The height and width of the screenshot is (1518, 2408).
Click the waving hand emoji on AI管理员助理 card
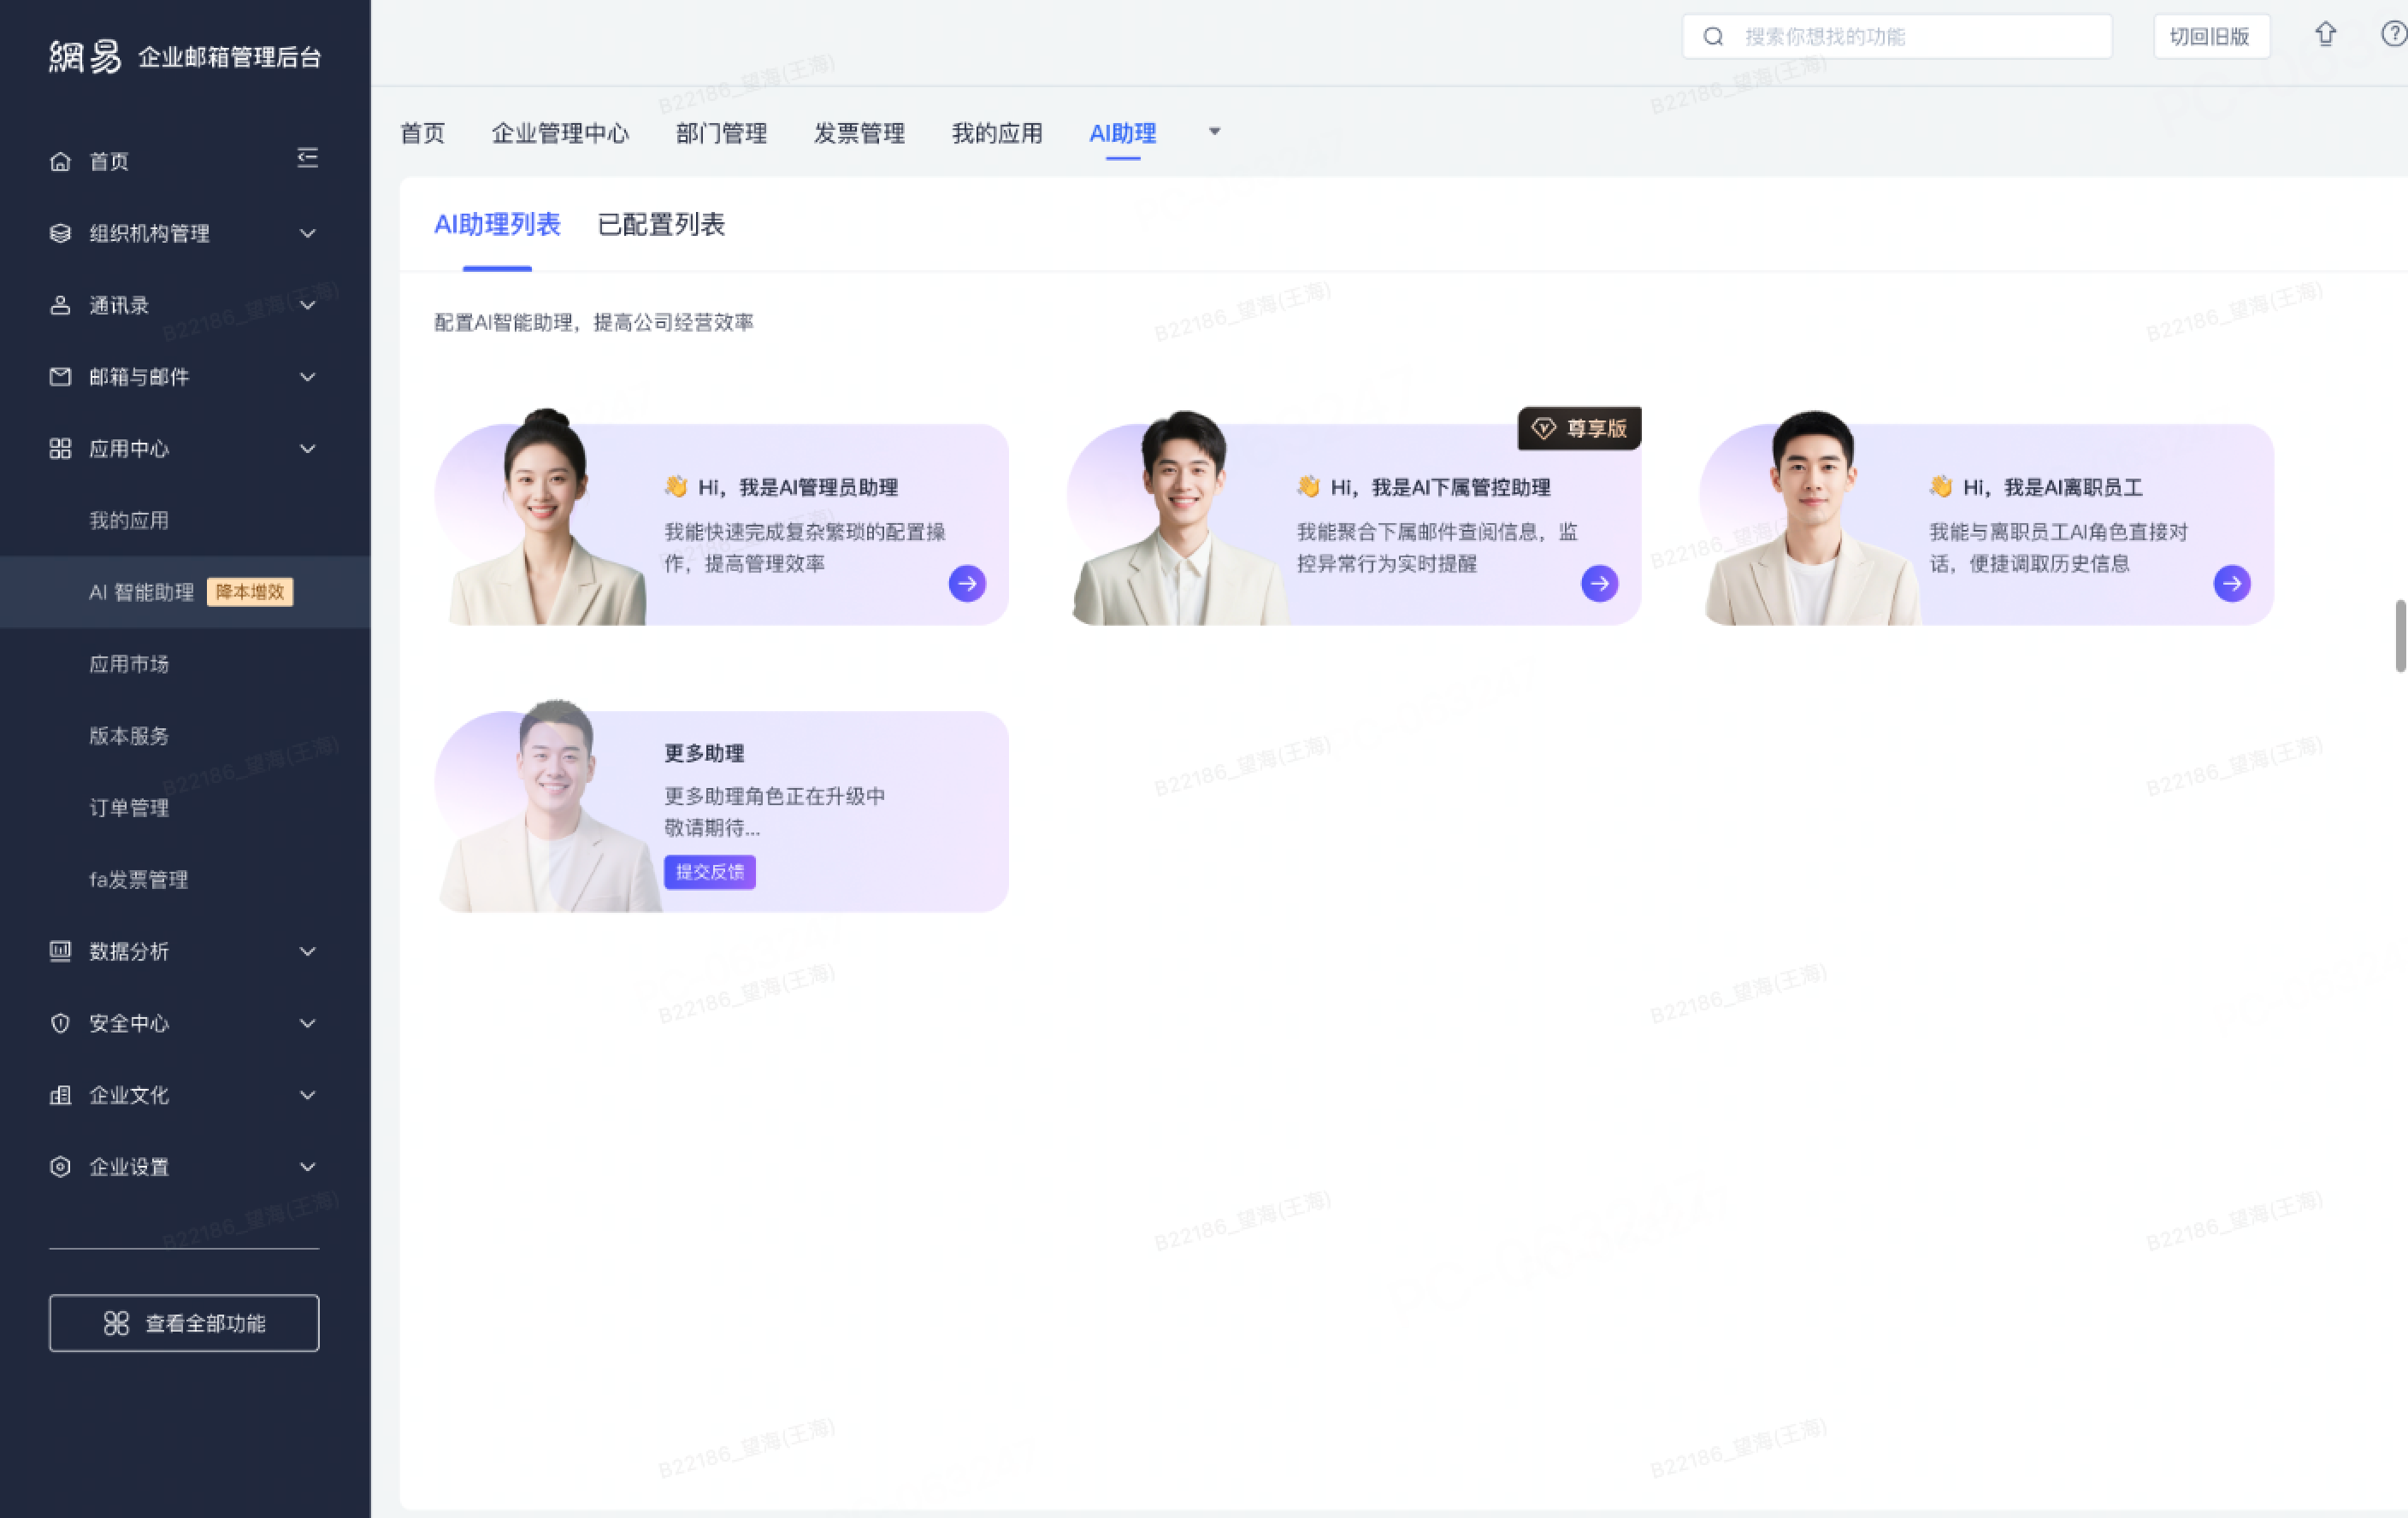(676, 486)
